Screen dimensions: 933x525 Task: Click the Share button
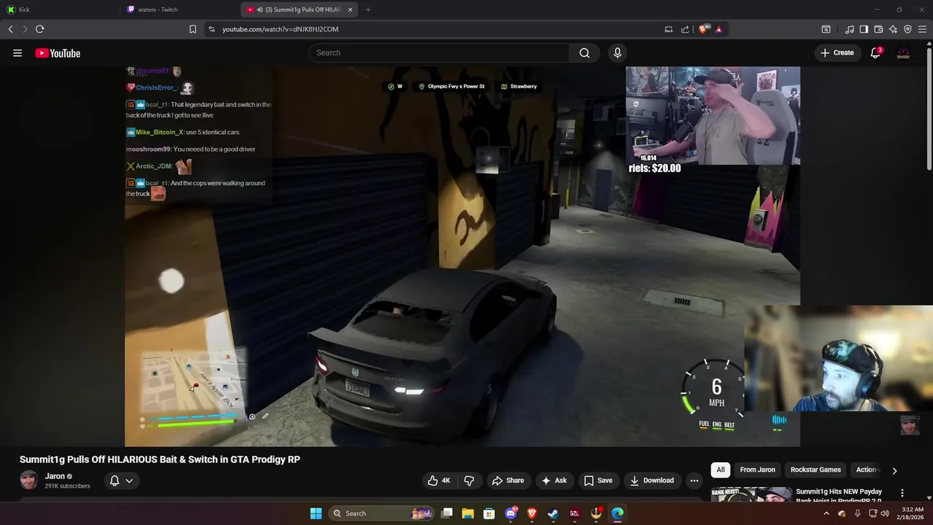pos(508,481)
